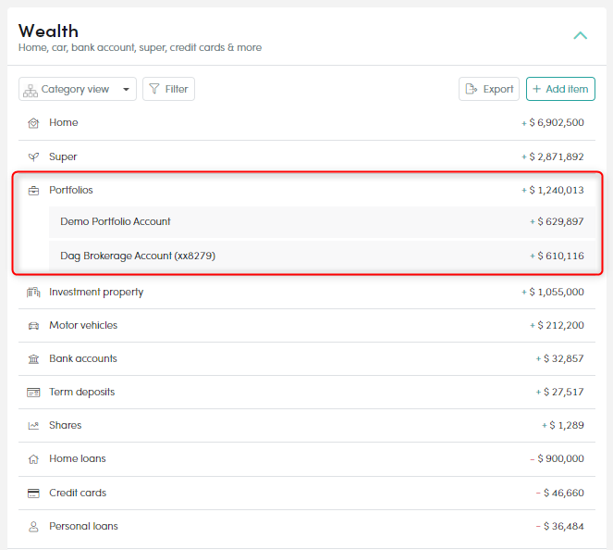Expand the Personal loans row
The image size is (613, 550).
[307, 526]
